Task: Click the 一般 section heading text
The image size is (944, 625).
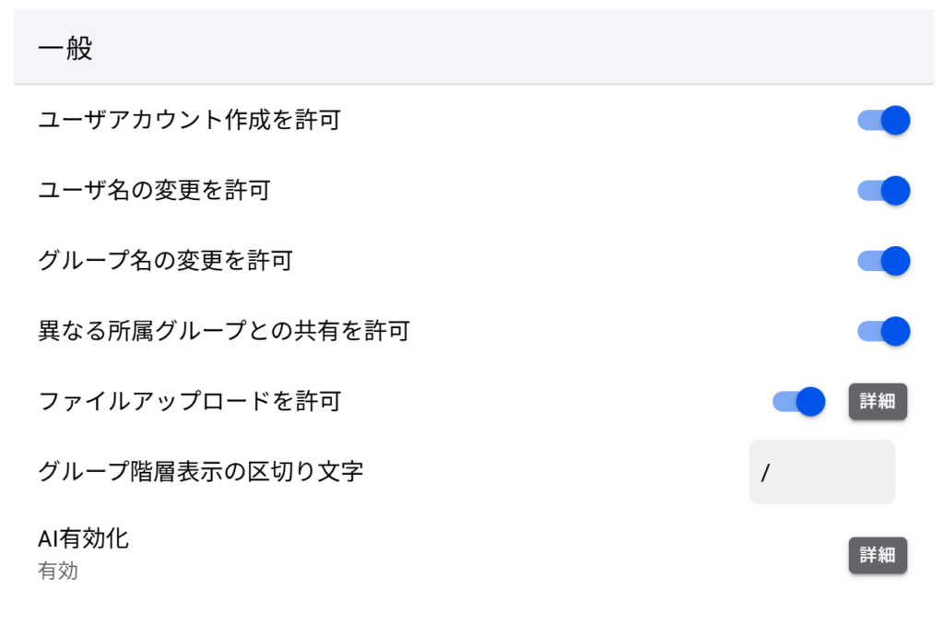Action: 65,48
